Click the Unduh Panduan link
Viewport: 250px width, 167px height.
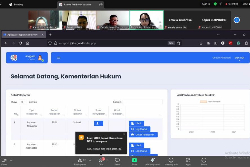[221, 58]
